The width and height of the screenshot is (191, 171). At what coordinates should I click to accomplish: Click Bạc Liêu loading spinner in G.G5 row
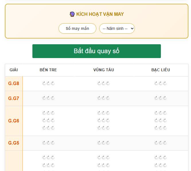click(x=161, y=143)
